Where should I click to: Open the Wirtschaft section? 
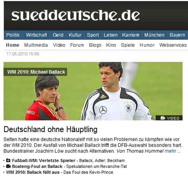click(x=36, y=35)
